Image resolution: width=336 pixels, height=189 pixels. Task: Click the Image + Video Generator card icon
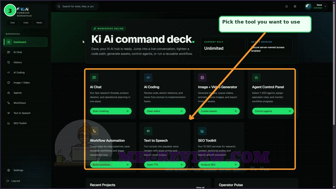[x=202, y=77]
